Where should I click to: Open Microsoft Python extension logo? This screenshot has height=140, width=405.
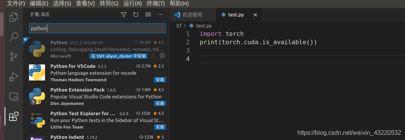pyautogui.click(x=37, y=49)
